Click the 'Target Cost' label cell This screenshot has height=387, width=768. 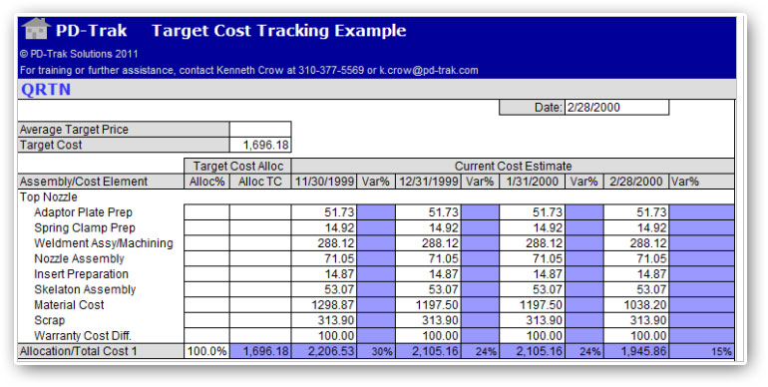124,145
